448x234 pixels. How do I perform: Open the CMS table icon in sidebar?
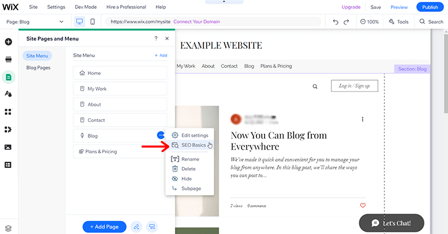coord(8,165)
